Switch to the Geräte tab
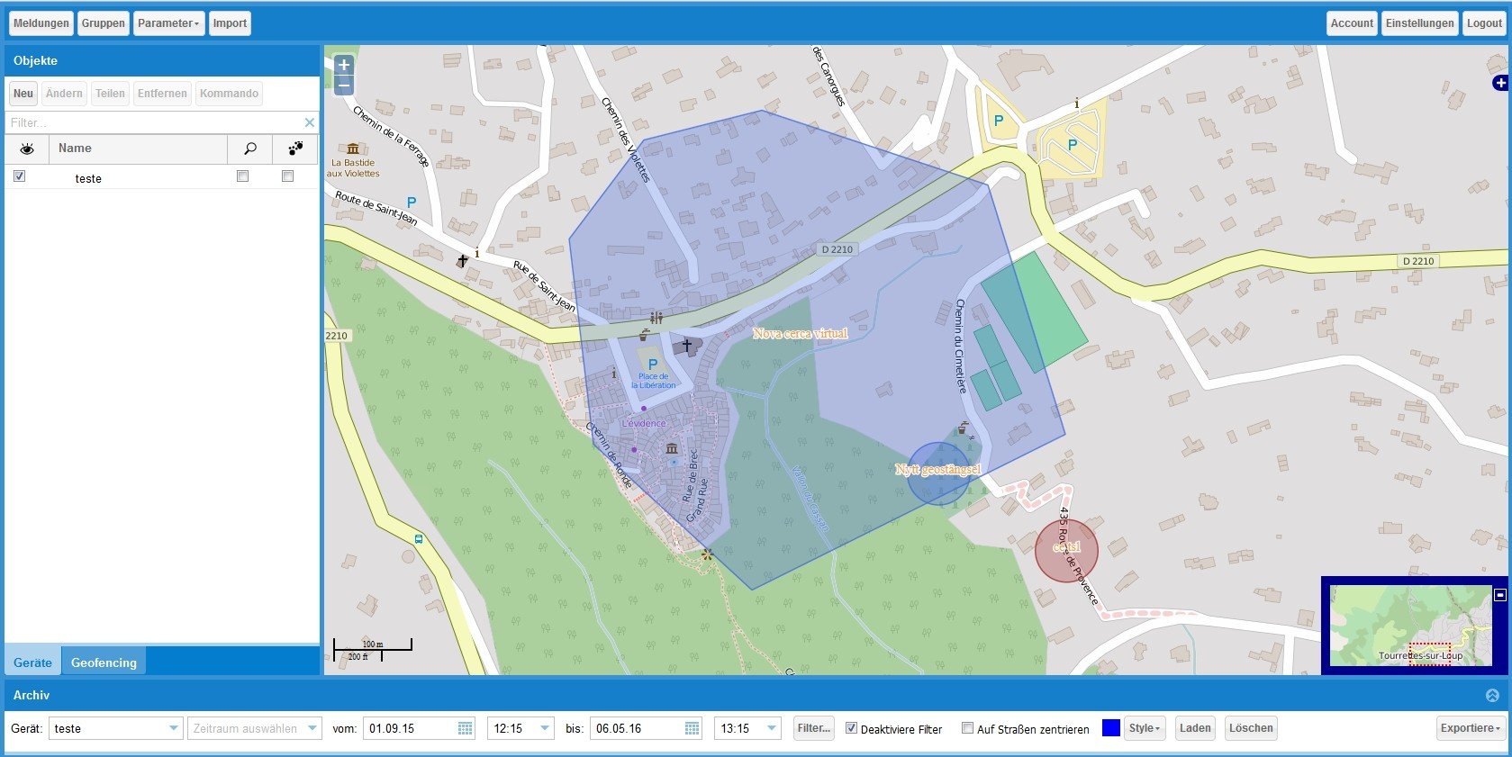This screenshot has width=1512, height=757. tap(32, 662)
